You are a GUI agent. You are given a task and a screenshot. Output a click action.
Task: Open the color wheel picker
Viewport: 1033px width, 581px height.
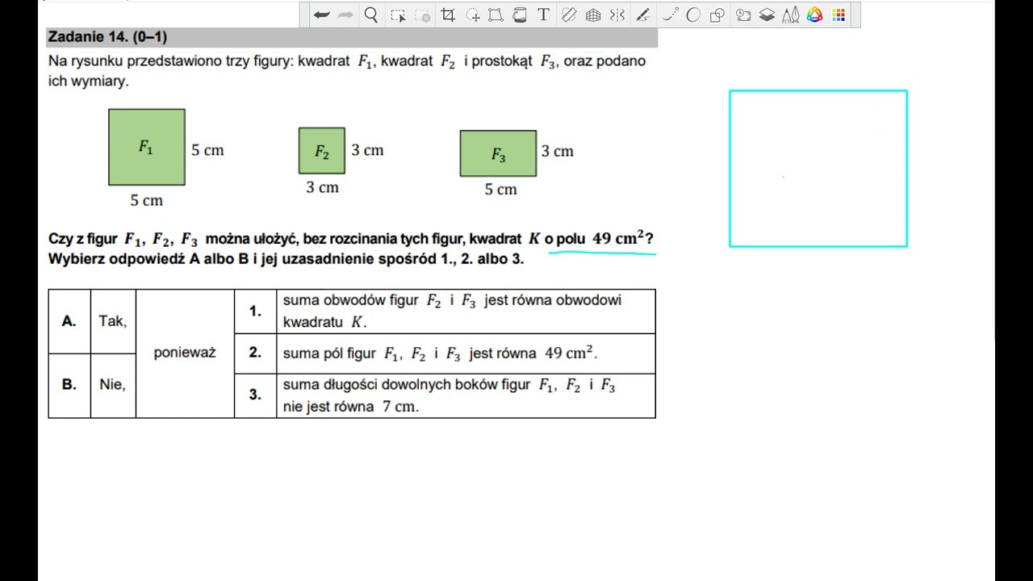click(815, 15)
